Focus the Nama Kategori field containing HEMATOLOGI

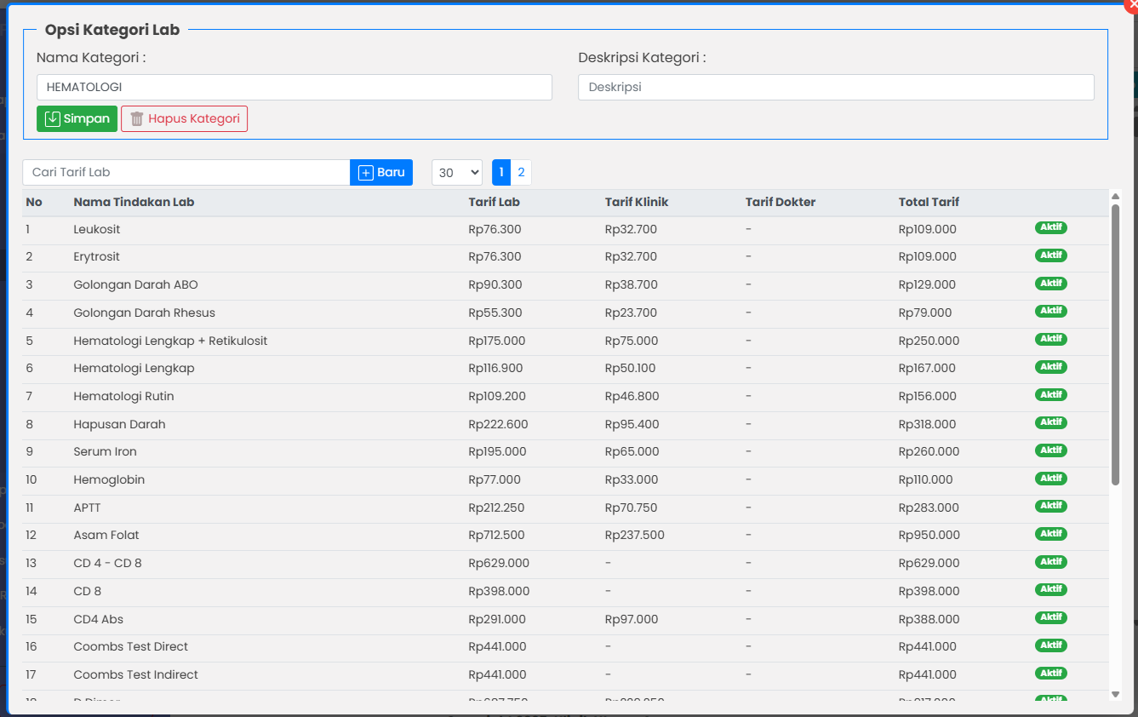click(x=294, y=87)
